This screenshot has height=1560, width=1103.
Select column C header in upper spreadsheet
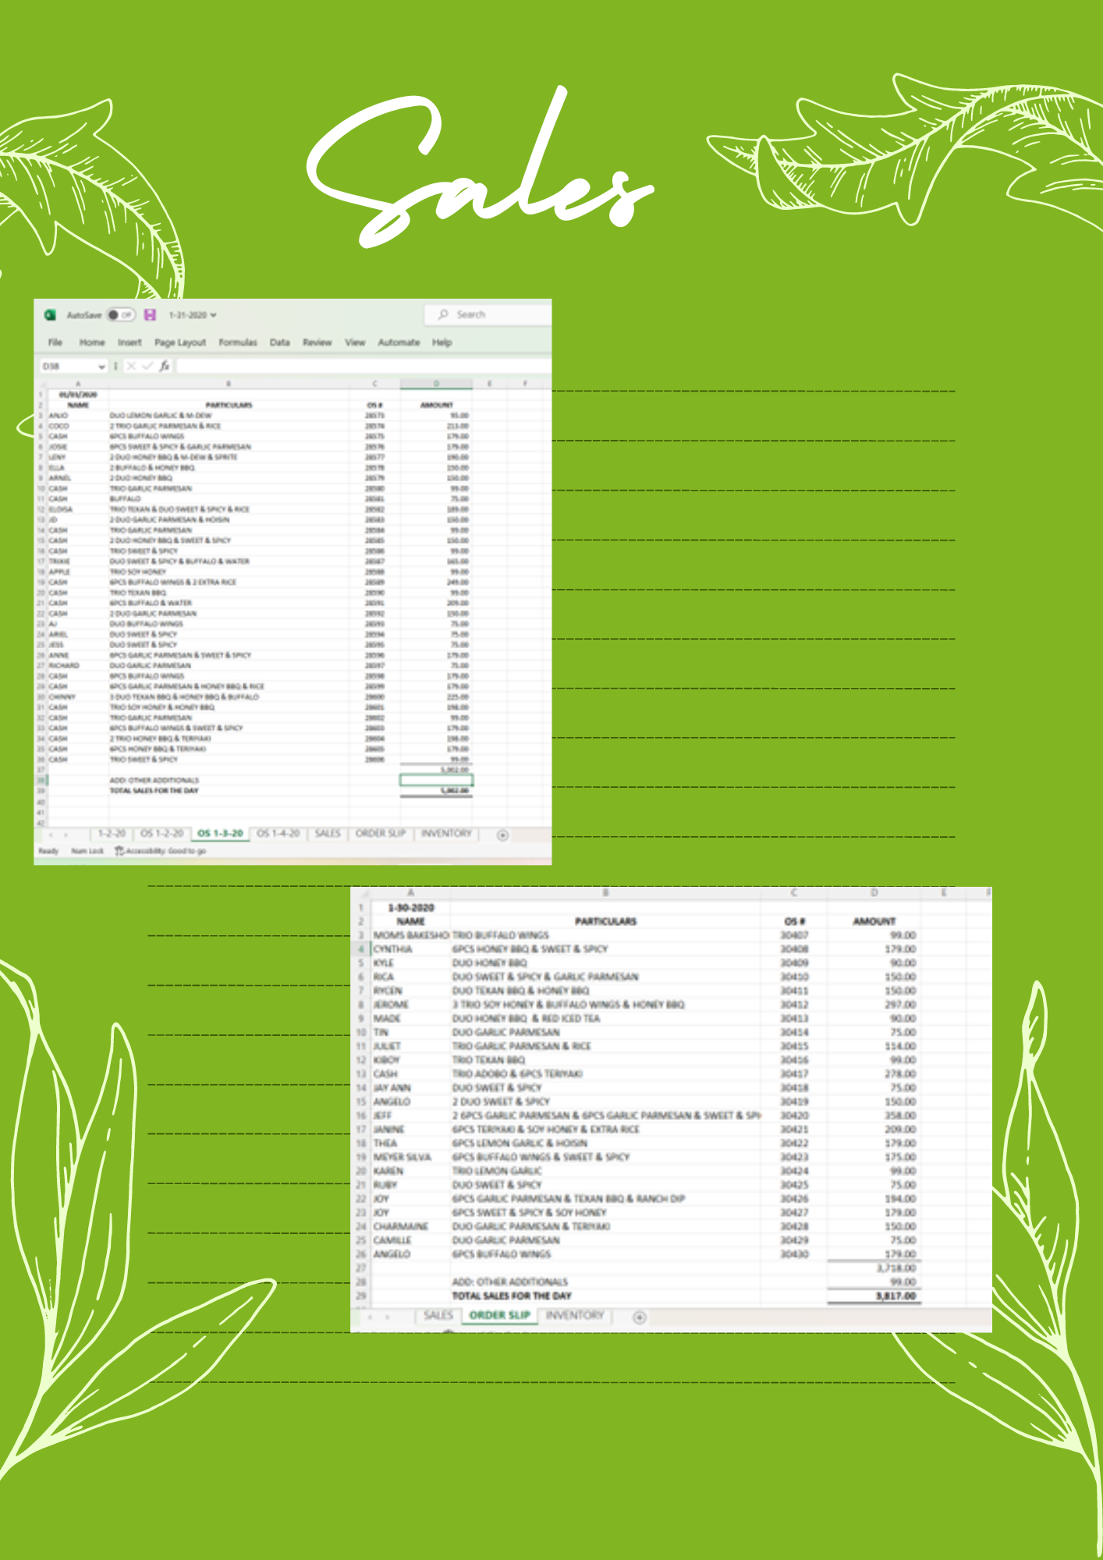pos(374,384)
